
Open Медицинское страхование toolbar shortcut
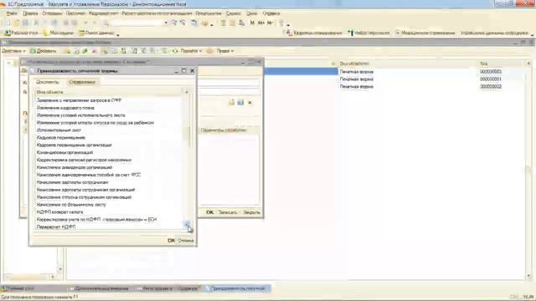pyautogui.click(x=425, y=33)
